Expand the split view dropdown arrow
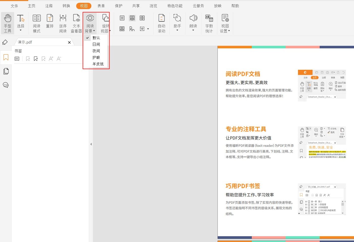 (148, 29)
